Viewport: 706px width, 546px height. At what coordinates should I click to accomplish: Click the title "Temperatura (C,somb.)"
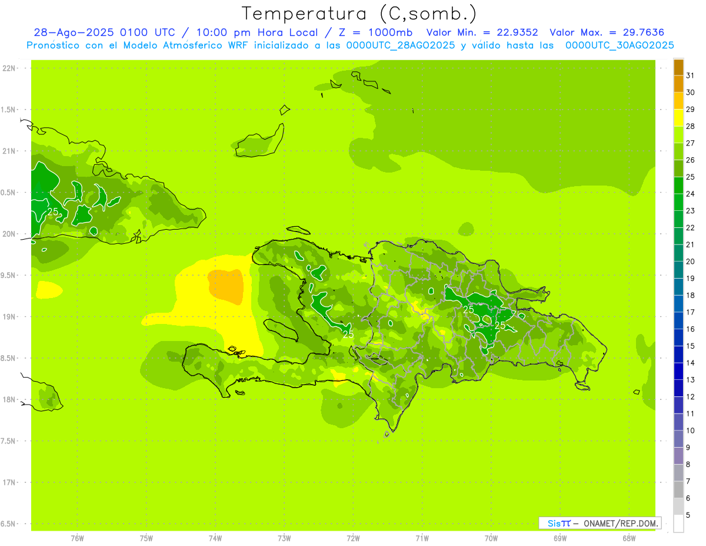pos(359,14)
